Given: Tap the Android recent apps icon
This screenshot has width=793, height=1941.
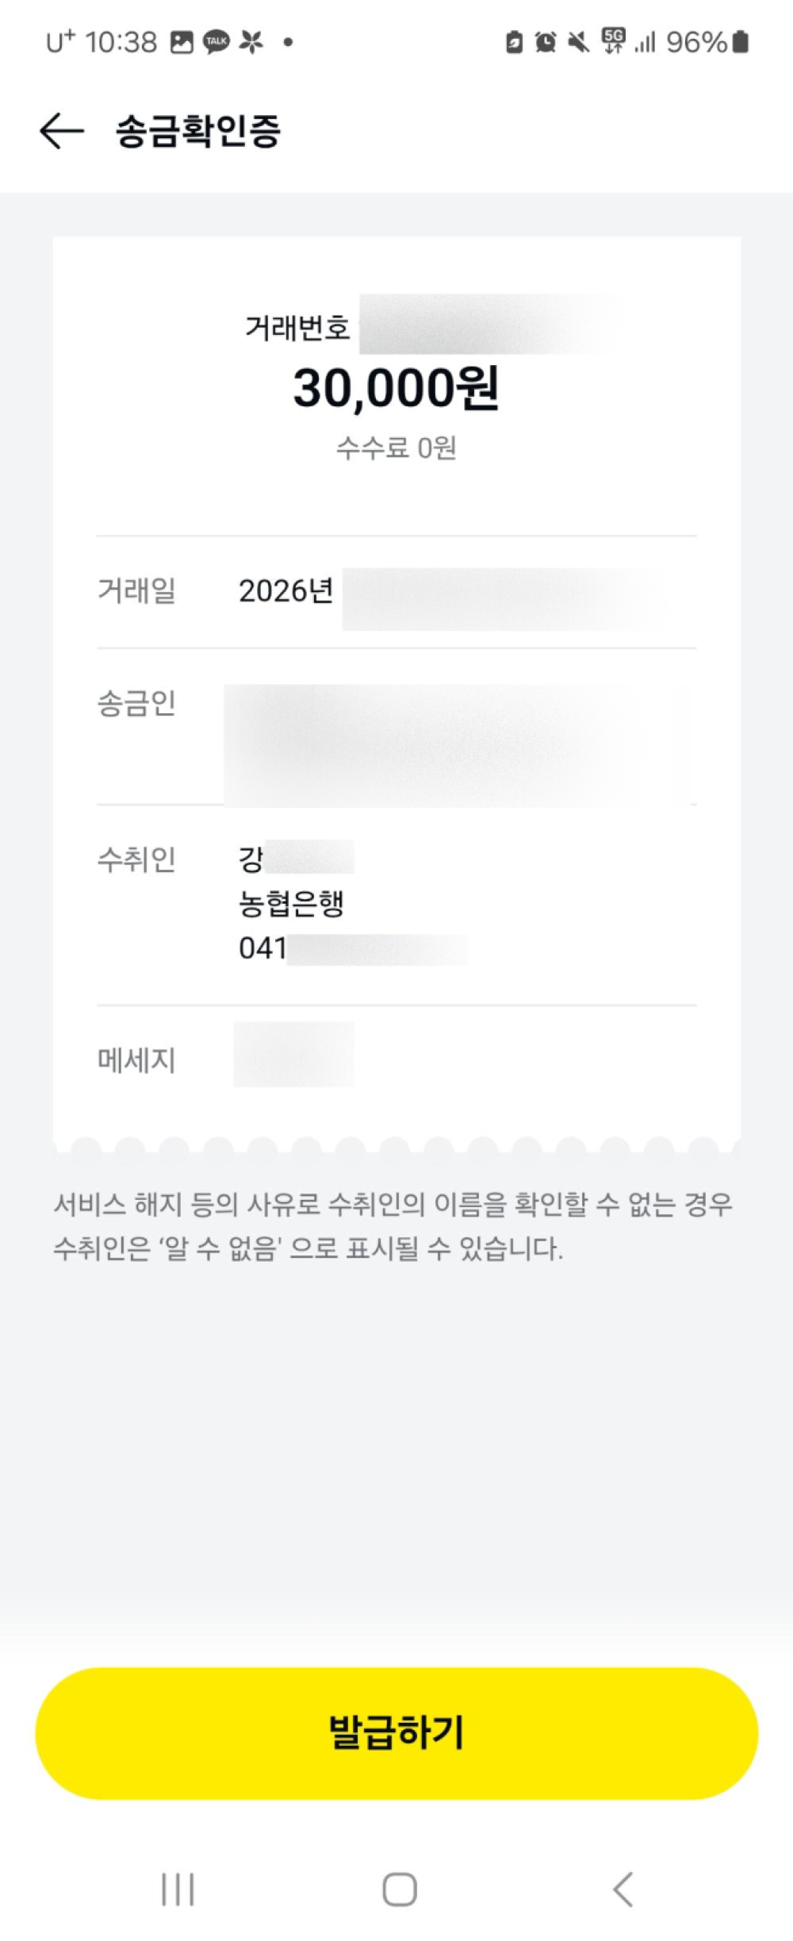Looking at the screenshot, I should (177, 1889).
